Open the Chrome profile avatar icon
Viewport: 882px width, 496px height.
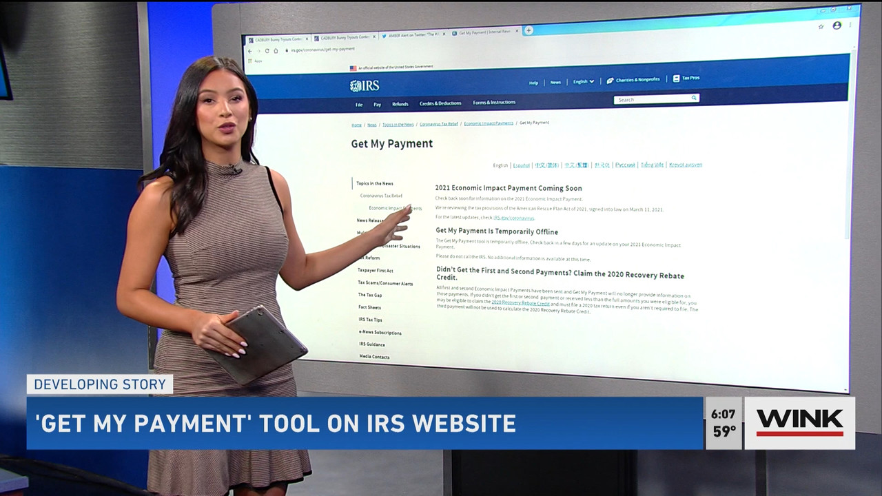[837, 25]
